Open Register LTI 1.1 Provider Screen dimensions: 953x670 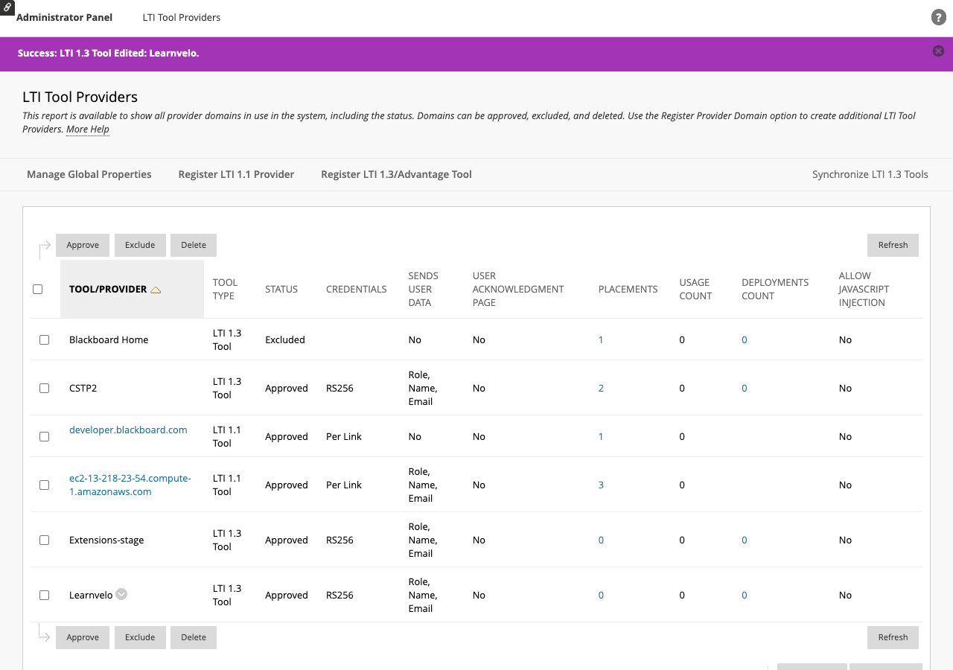(236, 174)
